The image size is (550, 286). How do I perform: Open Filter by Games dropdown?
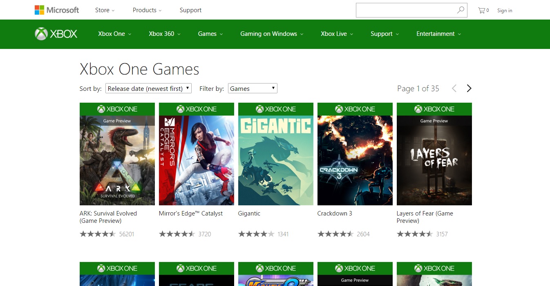click(x=253, y=88)
